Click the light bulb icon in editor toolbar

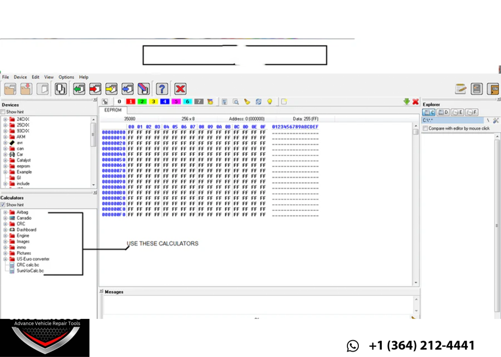(x=270, y=102)
